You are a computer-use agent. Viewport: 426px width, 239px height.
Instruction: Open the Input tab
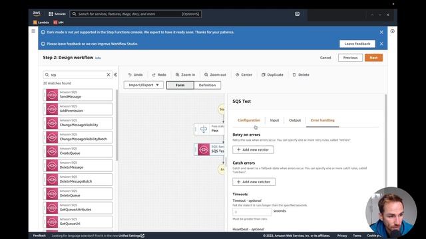(x=274, y=120)
